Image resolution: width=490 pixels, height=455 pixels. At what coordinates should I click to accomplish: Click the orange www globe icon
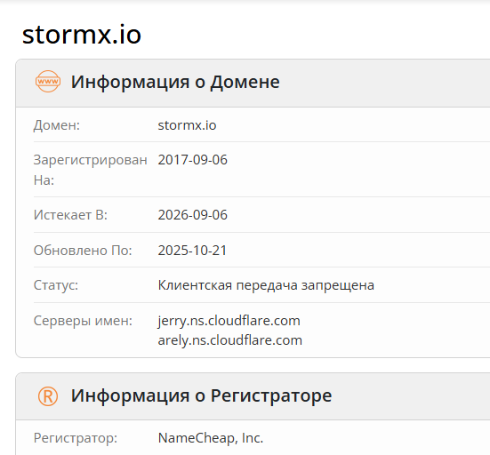click(x=48, y=81)
